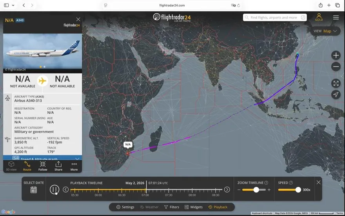Viewport: 345px width, 216px height.
Task: Click the May 2, 2026 date label
Action: (135, 183)
